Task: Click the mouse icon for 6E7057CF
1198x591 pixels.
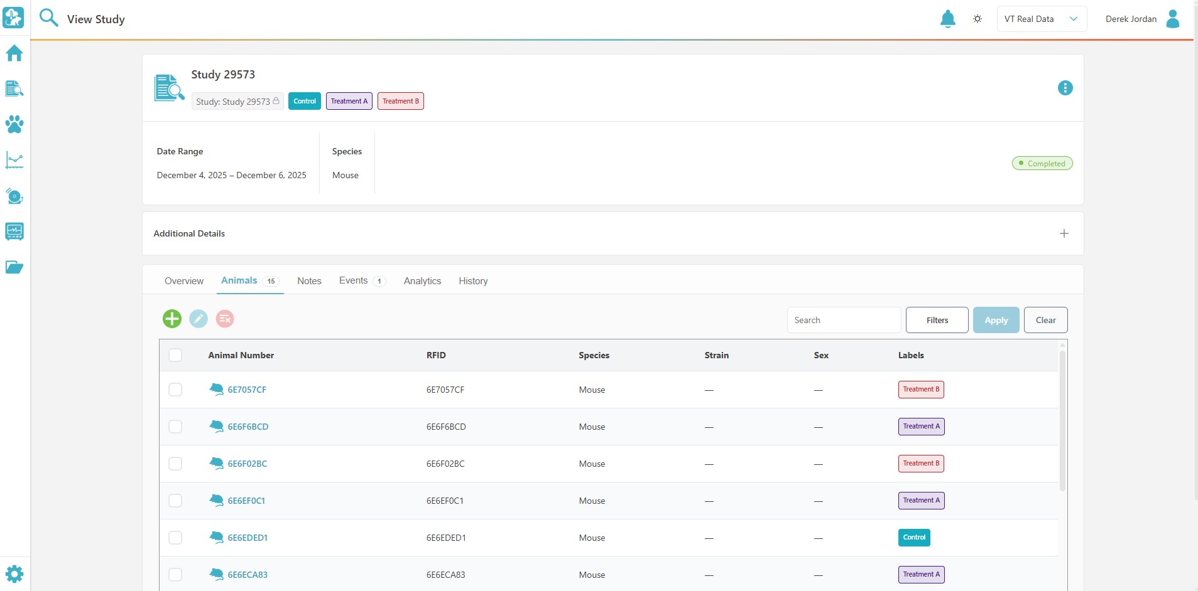Action: point(216,390)
